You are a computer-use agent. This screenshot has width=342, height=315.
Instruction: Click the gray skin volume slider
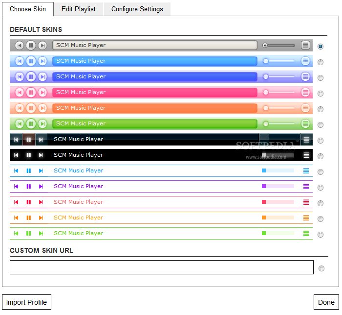(x=278, y=46)
